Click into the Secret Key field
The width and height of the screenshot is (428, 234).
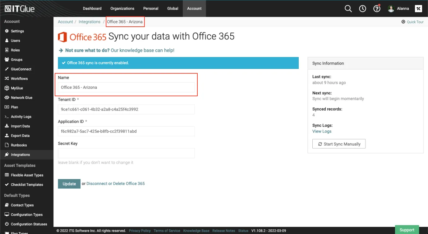tap(126, 153)
